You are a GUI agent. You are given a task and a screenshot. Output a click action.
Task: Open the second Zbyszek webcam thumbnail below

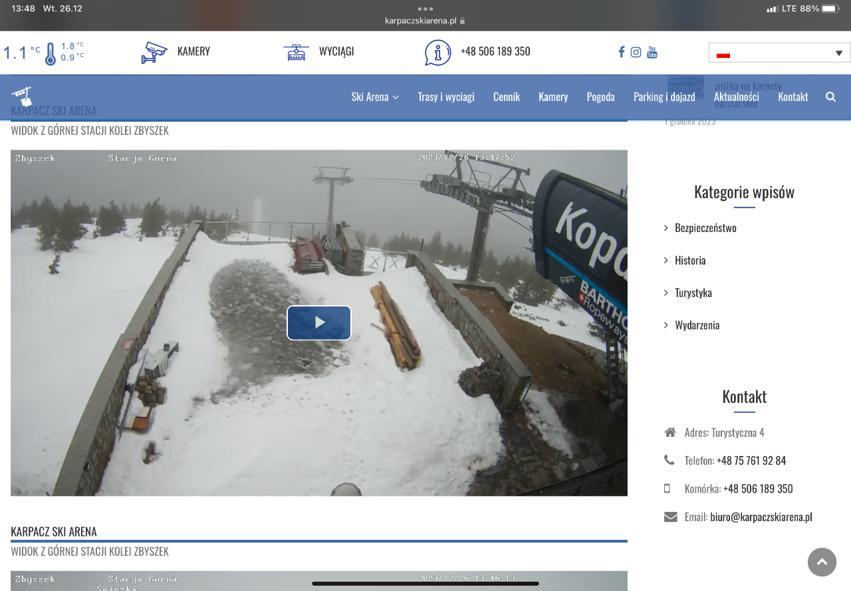[319, 580]
